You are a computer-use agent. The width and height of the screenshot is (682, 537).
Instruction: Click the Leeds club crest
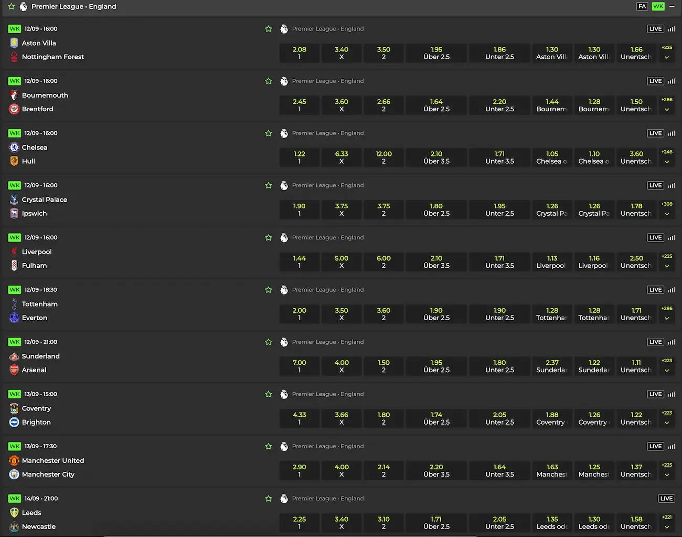14,513
